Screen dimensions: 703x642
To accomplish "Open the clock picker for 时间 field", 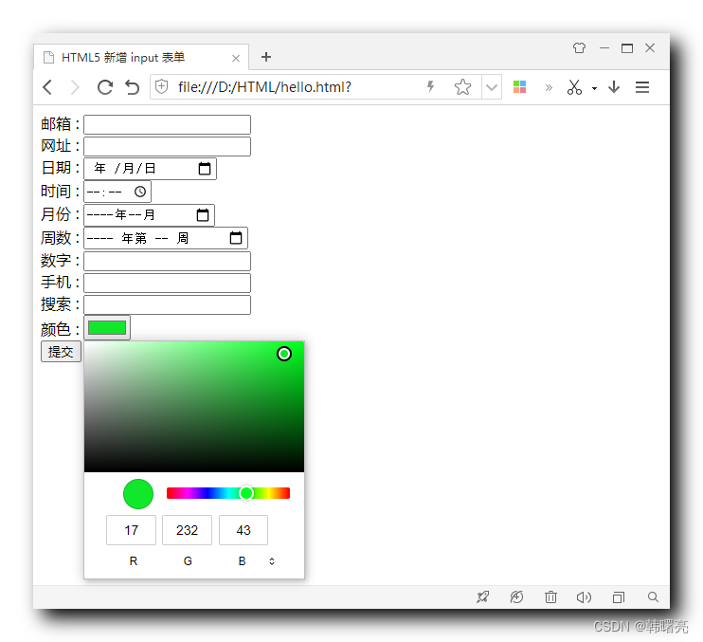I will (x=140, y=192).
